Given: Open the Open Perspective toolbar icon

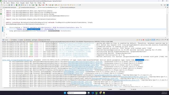Looking at the screenshot, I should coord(165,5).
